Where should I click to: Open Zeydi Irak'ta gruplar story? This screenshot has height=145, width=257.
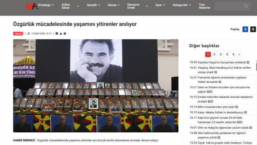225,143
